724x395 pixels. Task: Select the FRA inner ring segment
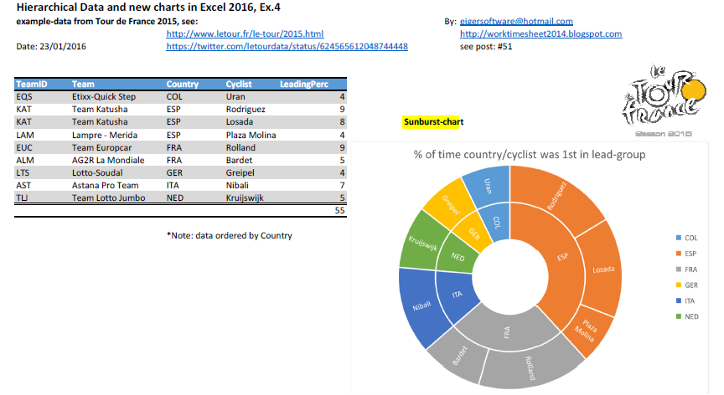(507, 332)
